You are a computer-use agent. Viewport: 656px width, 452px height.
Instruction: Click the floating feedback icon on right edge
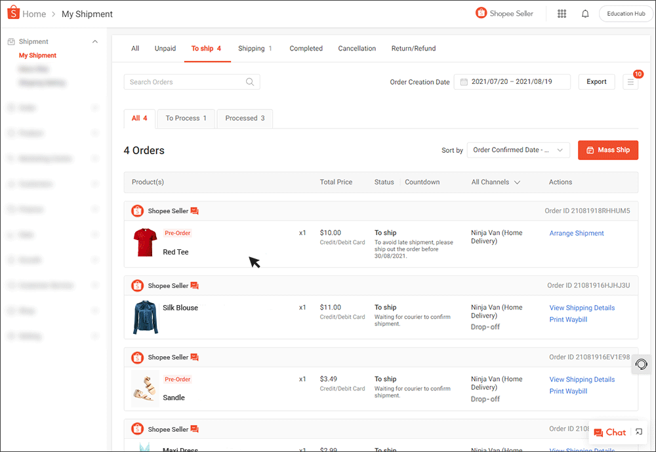pyautogui.click(x=640, y=364)
